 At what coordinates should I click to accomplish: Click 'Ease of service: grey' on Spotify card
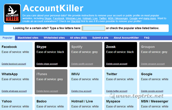click(85, 52)
